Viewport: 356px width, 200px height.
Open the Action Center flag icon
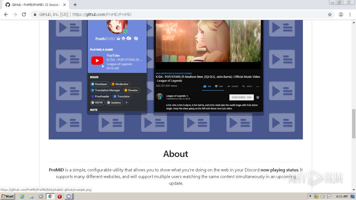click(x=330, y=196)
